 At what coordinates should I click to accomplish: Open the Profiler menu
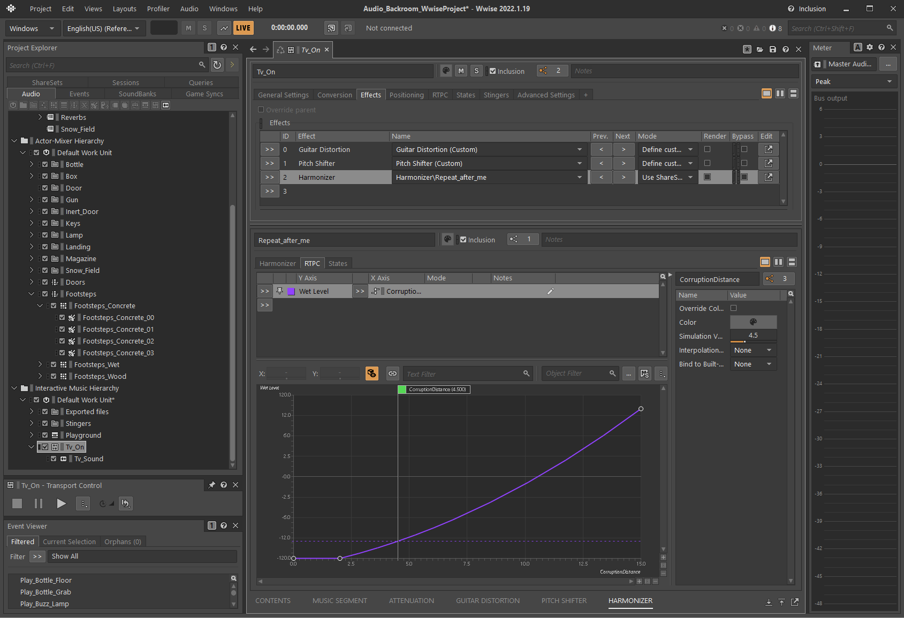[x=158, y=9]
